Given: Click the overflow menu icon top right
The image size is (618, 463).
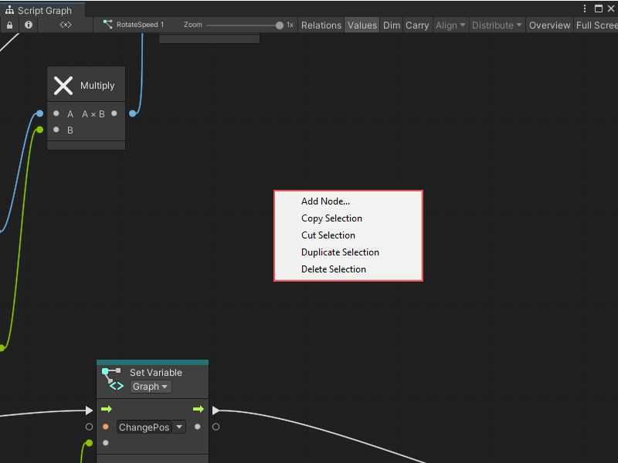Looking at the screenshot, I should 585,8.
